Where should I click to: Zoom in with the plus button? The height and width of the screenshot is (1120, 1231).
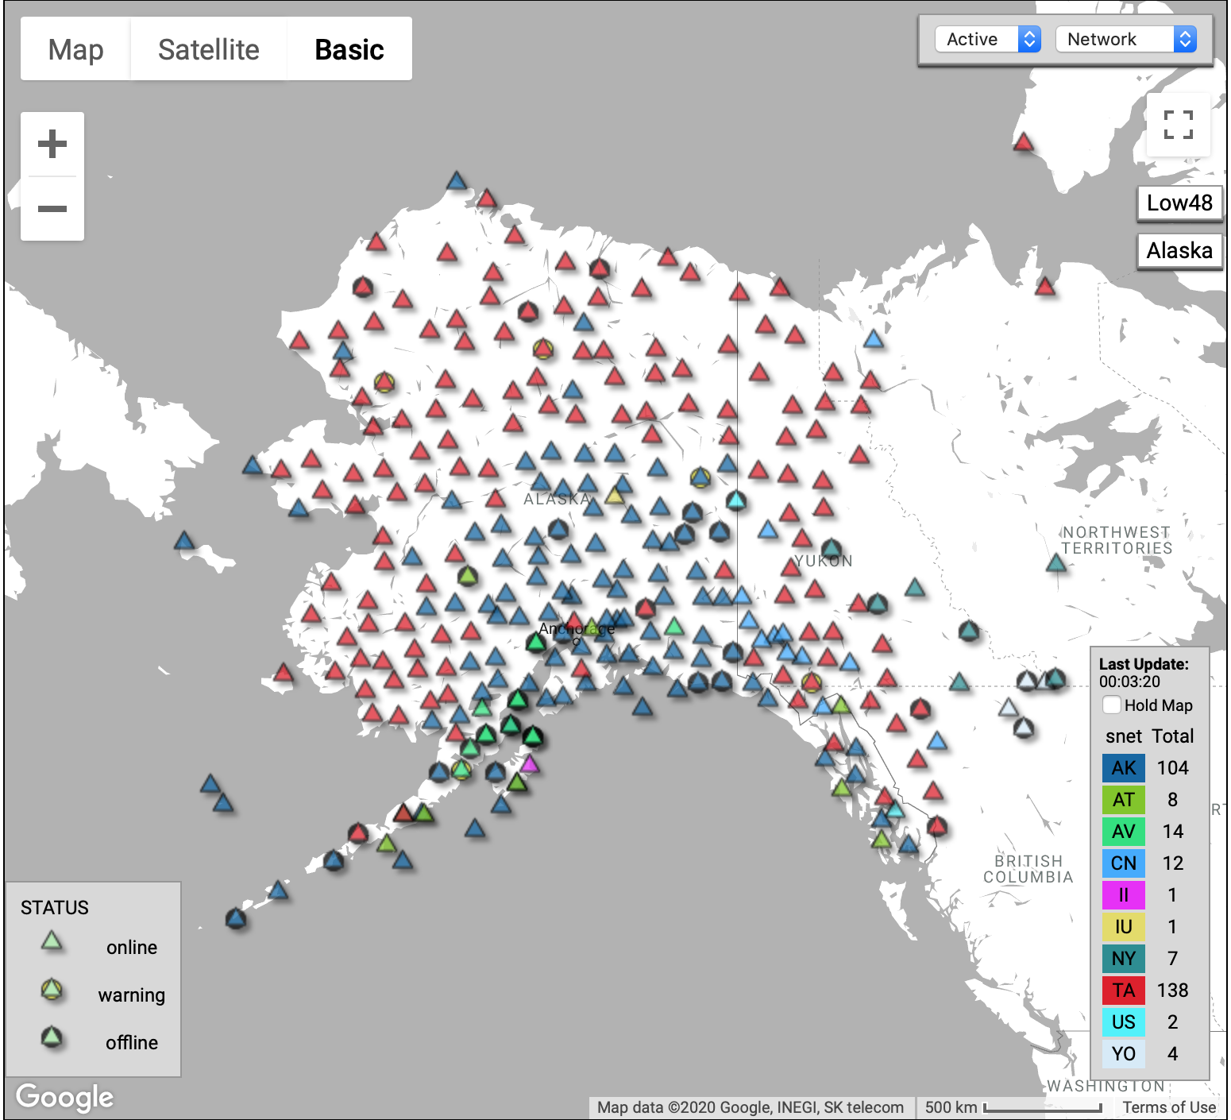tap(52, 144)
